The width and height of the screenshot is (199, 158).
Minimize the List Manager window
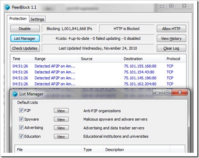click(x=158, y=93)
